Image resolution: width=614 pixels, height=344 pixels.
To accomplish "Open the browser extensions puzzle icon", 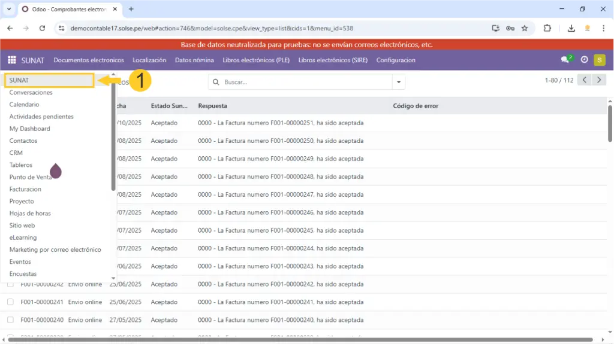I will point(547,28).
